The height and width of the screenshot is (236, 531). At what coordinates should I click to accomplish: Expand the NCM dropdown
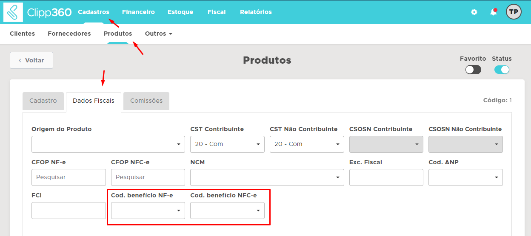pos(267,177)
